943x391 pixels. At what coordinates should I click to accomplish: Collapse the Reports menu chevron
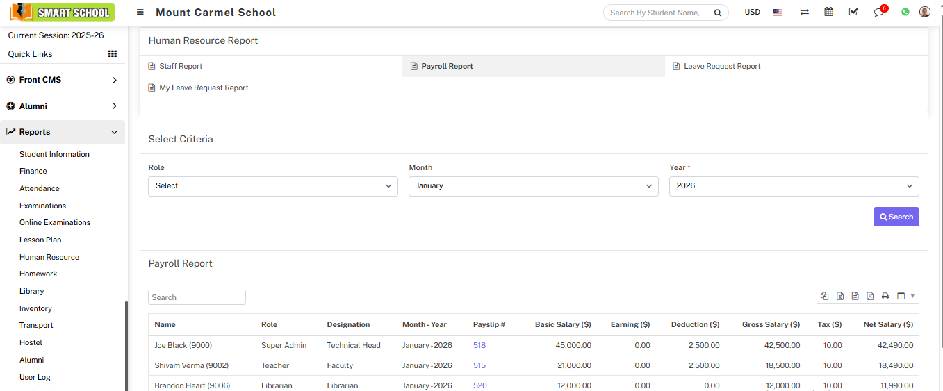click(x=115, y=132)
